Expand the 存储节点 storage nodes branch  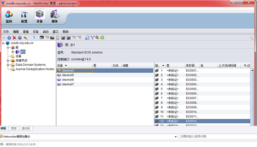8,60
